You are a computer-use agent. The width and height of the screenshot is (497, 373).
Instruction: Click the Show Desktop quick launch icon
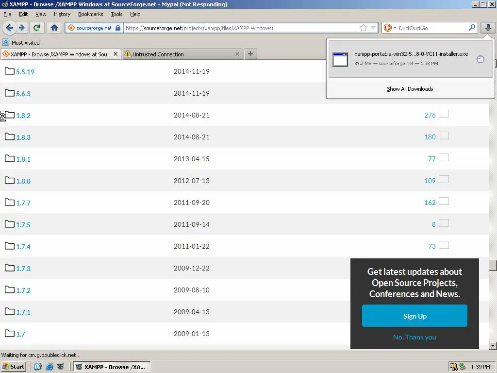tap(38, 367)
